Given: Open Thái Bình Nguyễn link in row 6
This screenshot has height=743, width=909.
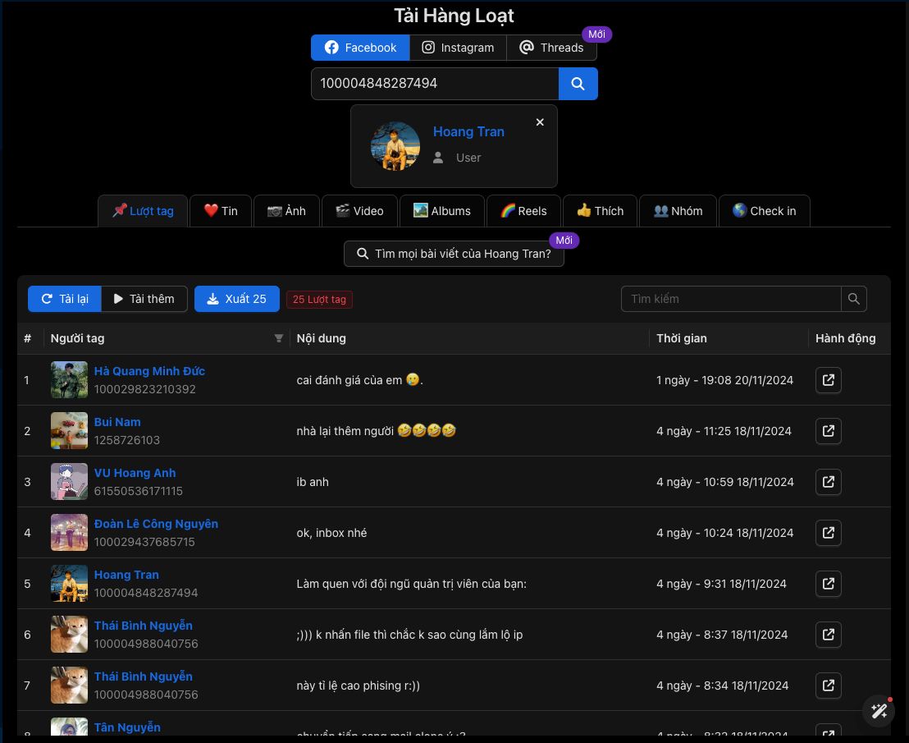Looking at the screenshot, I should click(144, 626).
